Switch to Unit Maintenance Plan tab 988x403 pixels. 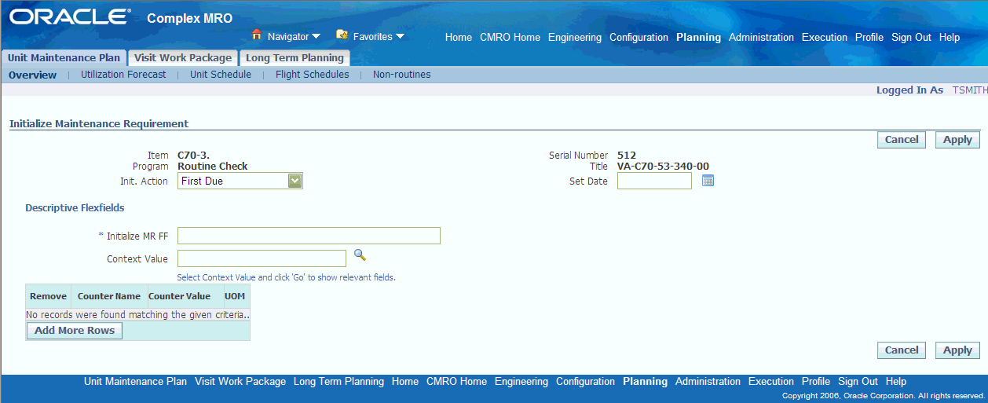tap(64, 57)
